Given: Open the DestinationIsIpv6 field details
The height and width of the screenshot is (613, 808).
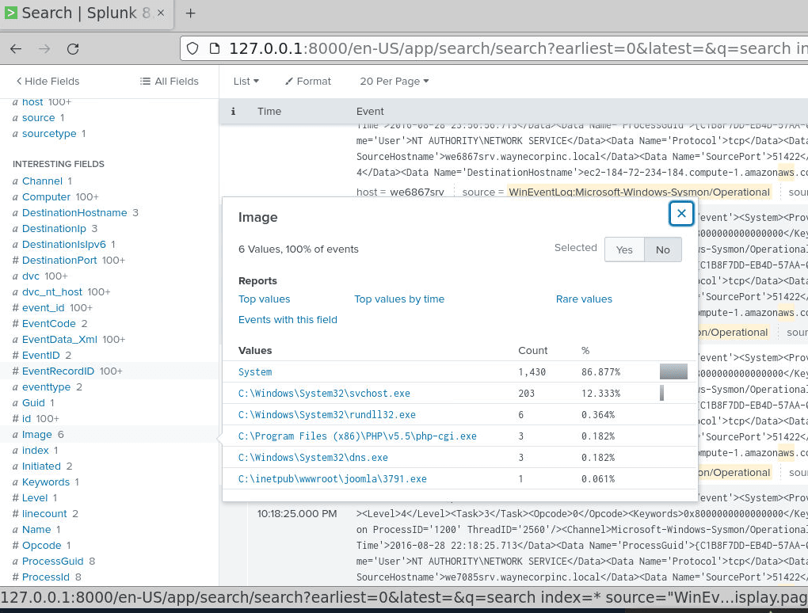Looking at the screenshot, I should pos(63,245).
